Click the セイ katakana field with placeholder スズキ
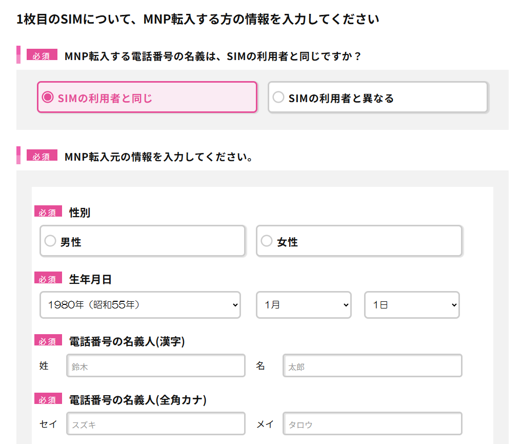The height and width of the screenshot is (444, 522). (156, 424)
